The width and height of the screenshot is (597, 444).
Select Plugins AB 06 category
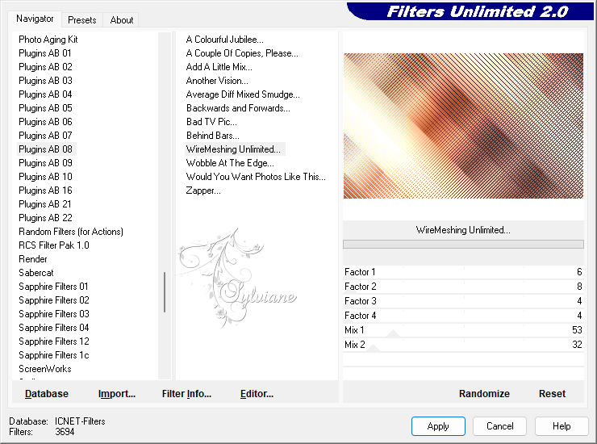45,122
